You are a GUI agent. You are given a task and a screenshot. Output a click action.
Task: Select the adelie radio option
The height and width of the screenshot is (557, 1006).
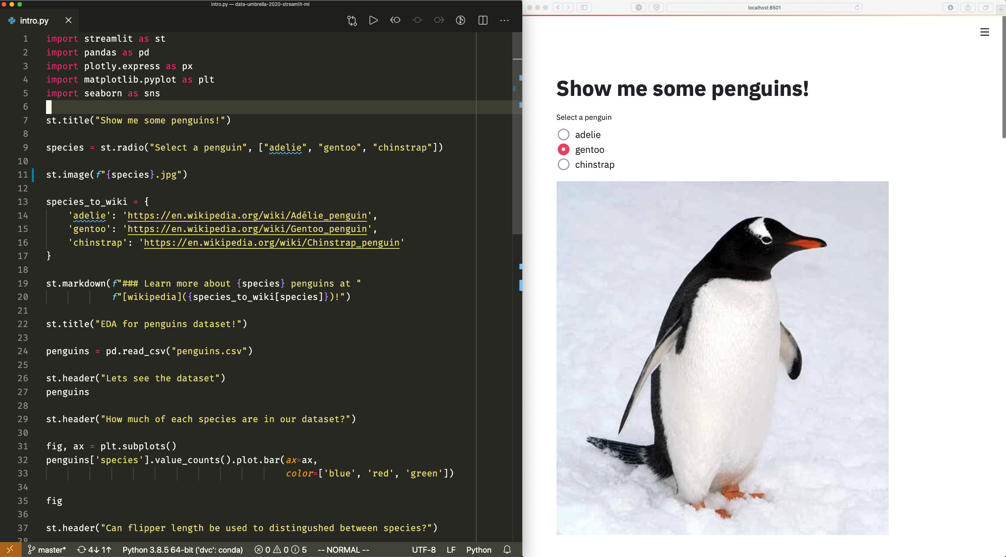pos(564,134)
